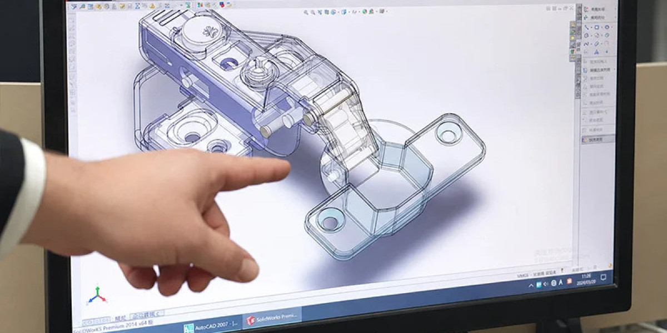Screen dimensions: 667x333
Task: Click the Sigma equations icon in top toolbar
Action: click(137, 6)
